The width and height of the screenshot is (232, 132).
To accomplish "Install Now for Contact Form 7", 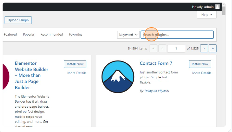I will point(200,64).
